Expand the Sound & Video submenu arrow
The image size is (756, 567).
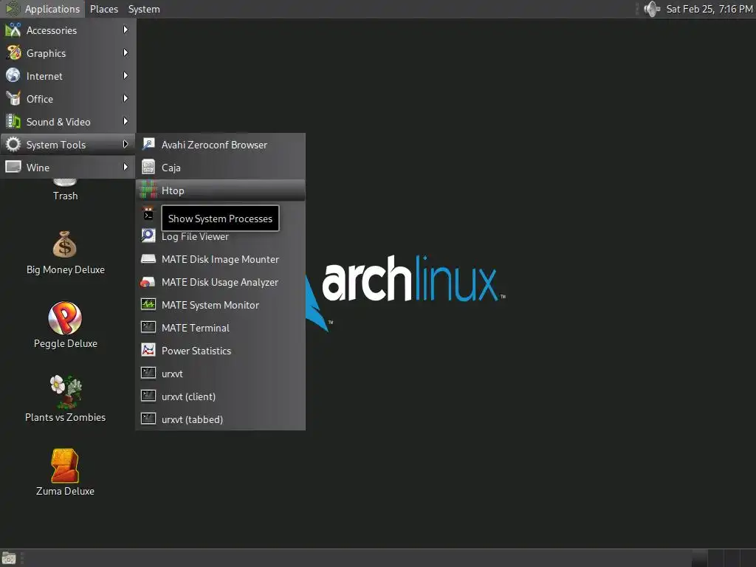[x=126, y=122]
